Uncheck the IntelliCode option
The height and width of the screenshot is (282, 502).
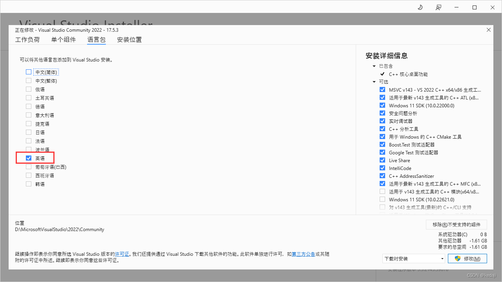(x=382, y=168)
